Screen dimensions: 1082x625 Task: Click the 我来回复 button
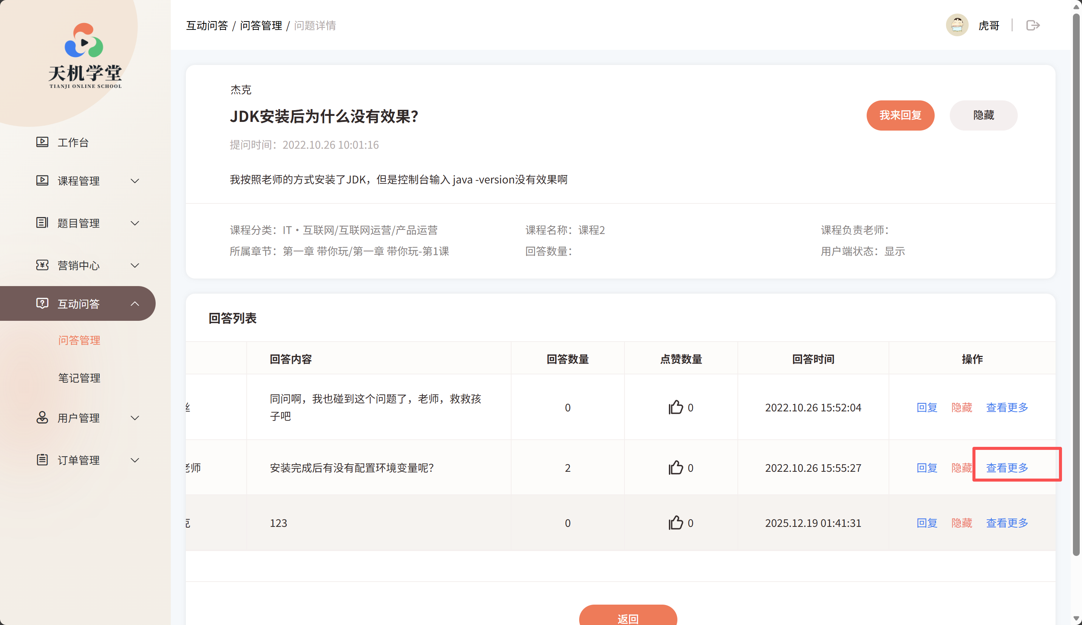(900, 115)
